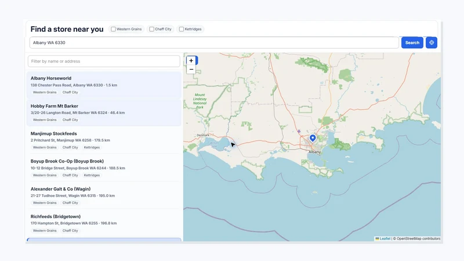This screenshot has width=464, height=261.
Task: Select Alexander Galt & Co (Wagin) store
Action: pyautogui.click(x=104, y=195)
